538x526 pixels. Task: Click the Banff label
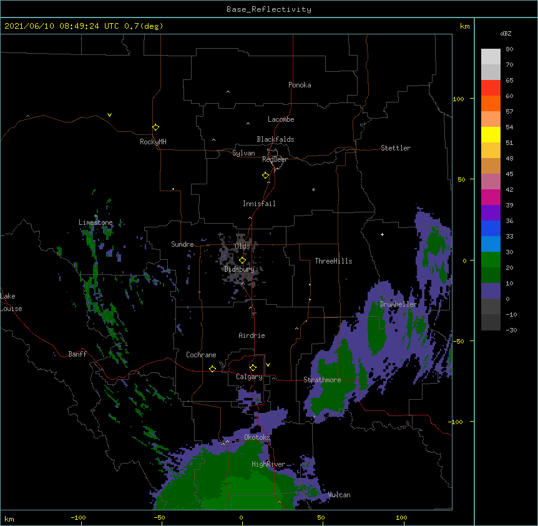coord(77,354)
